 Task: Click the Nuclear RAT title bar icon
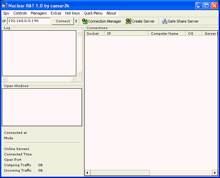(x=5, y=5)
